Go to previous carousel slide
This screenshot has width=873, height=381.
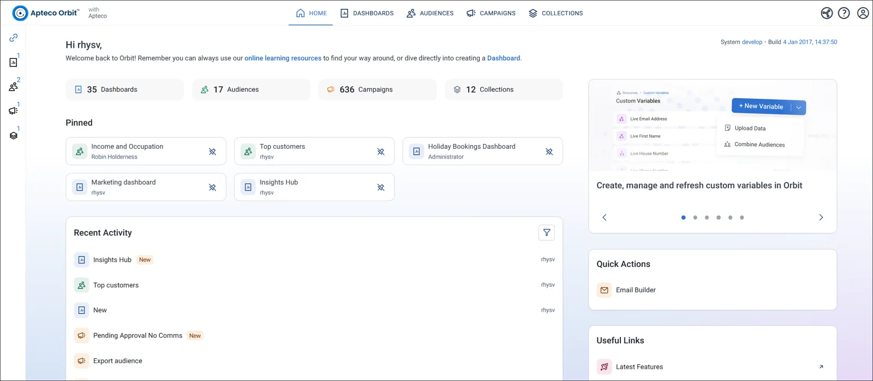click(605, 217)
